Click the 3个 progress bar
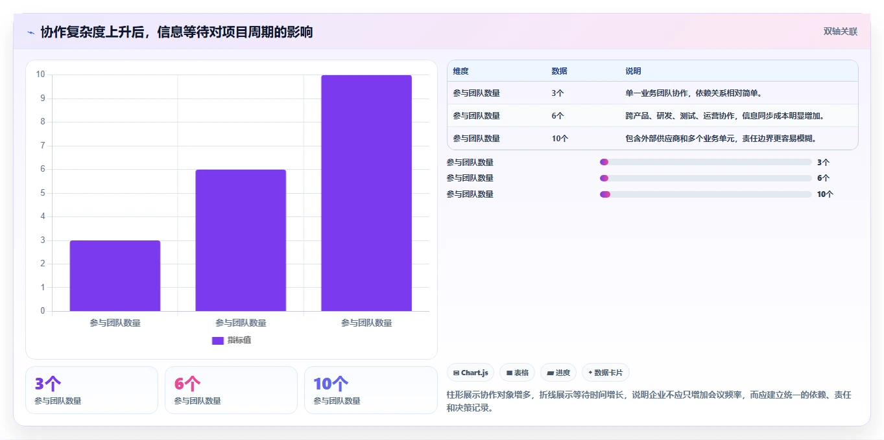 point(706,162)
